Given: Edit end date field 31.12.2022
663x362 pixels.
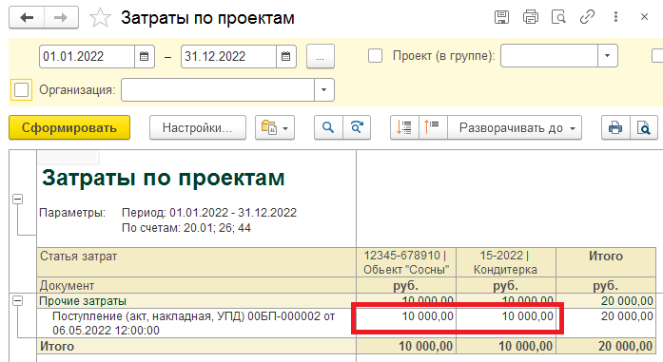Looking at the screenshot, I should 228,56.
